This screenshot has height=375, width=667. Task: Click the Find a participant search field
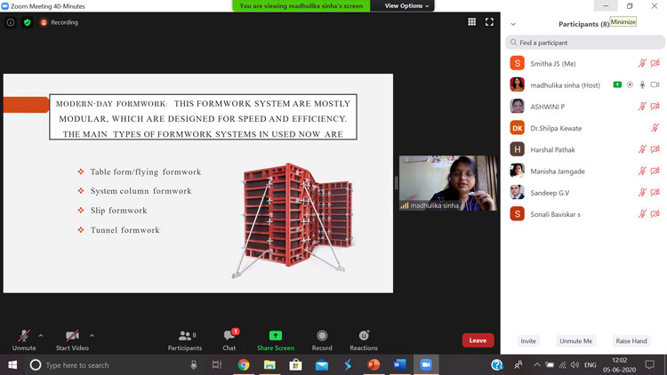point(584,43)
